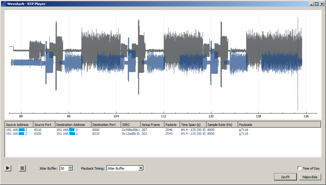Click packets count 2543
This screenshot has width=326, height=185.
click(169, 134)
